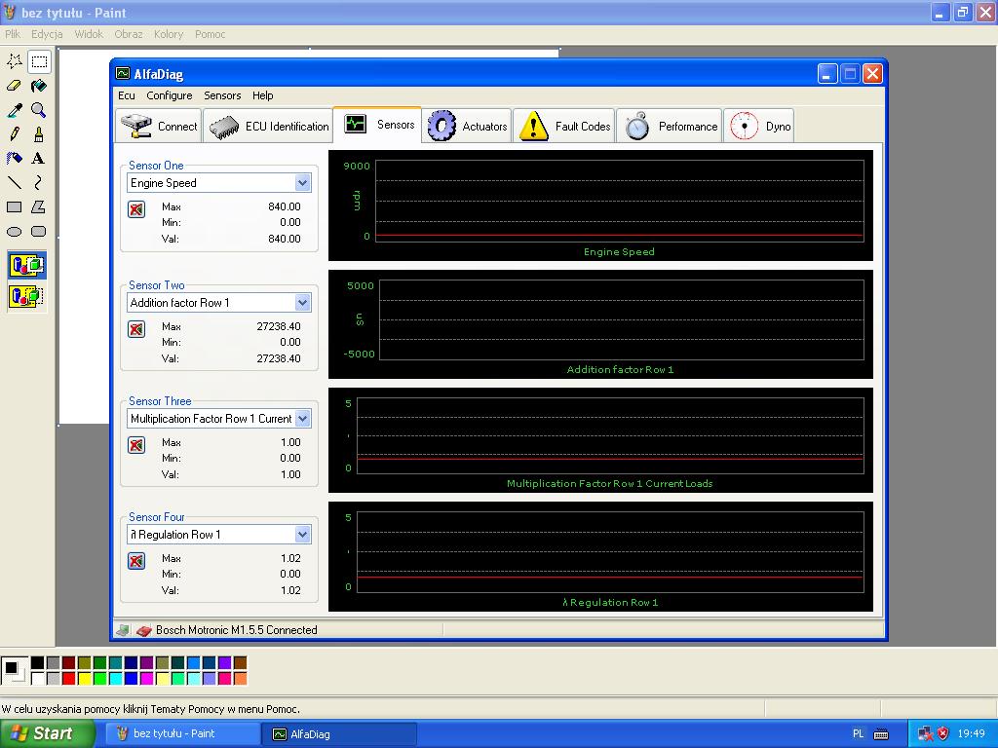Select the Fill With Color bucket tool
Screen dimensions: 998x748
point(38,86)
